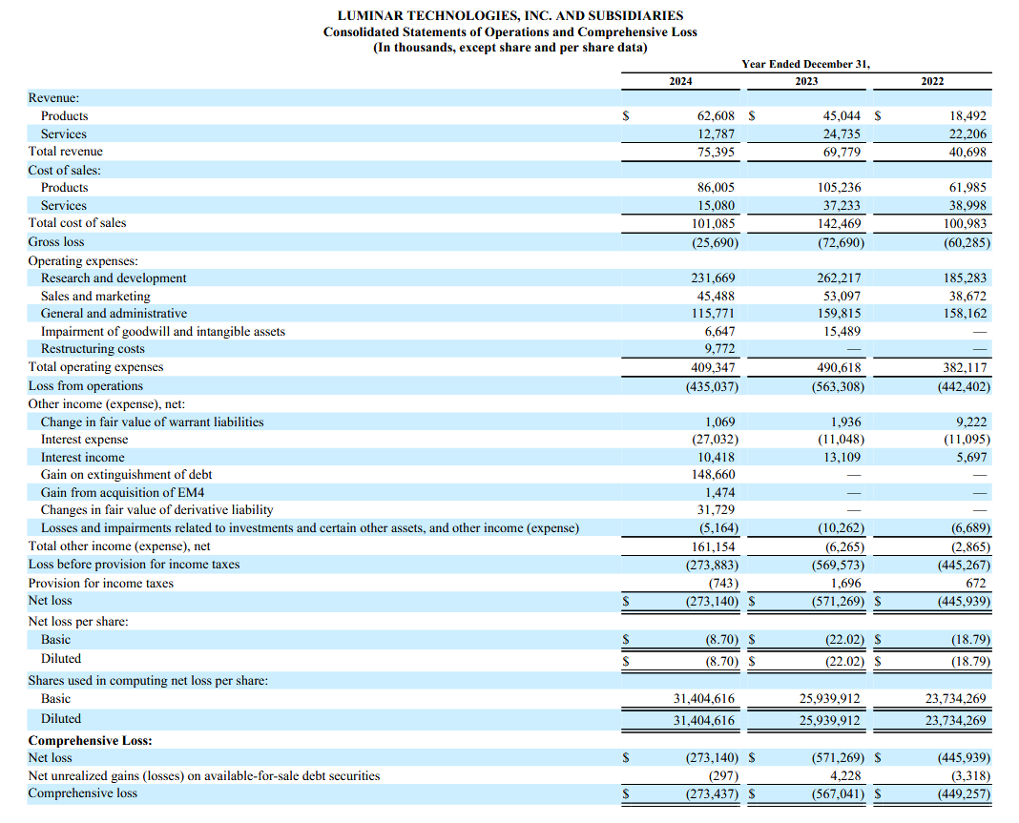Select interest income value 13,109
The image size is (1019, 823).
click(842, 458)
